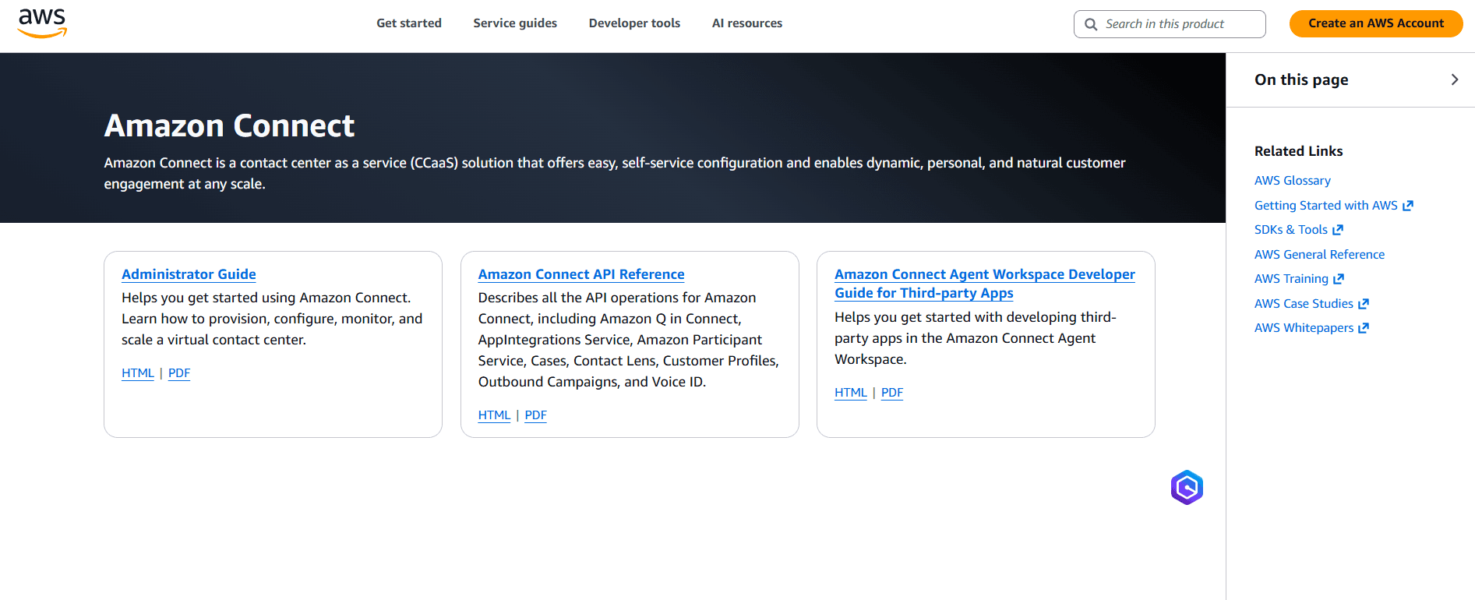The image size is (1475, 600).
Task: Open the AWS Training link
Action: [1291, 279]
